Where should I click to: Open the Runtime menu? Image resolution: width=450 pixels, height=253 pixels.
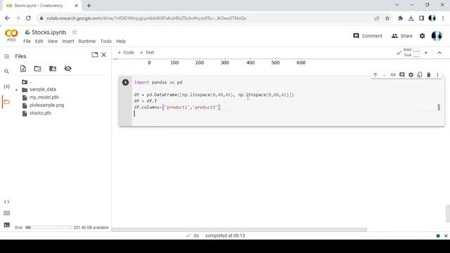(x=87, y=41)
